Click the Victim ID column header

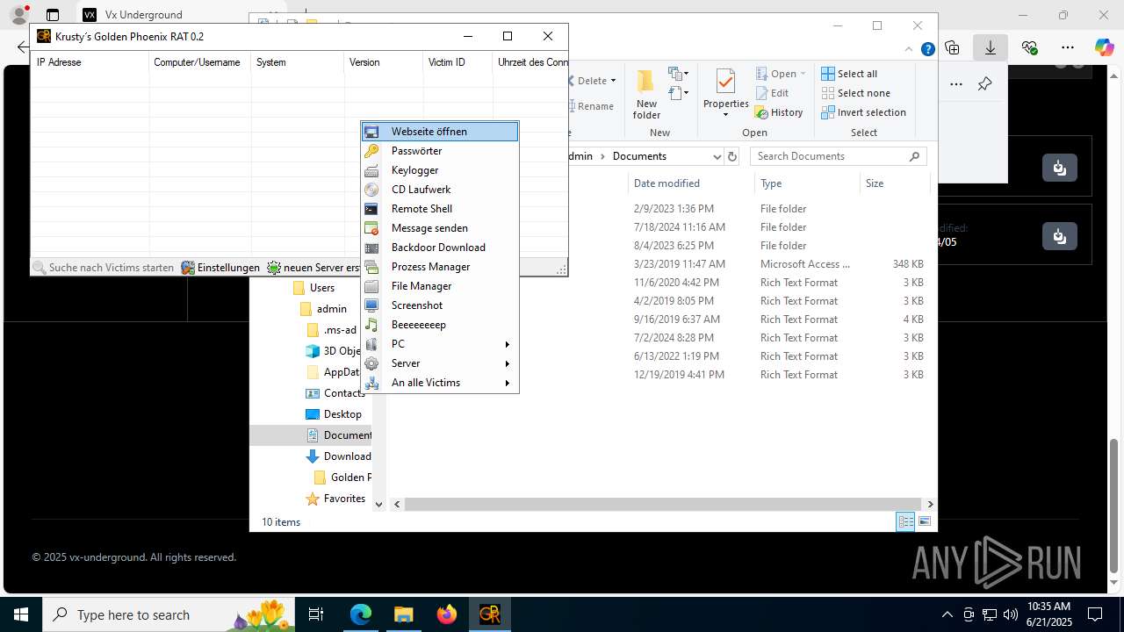click(x=458, y=62)
